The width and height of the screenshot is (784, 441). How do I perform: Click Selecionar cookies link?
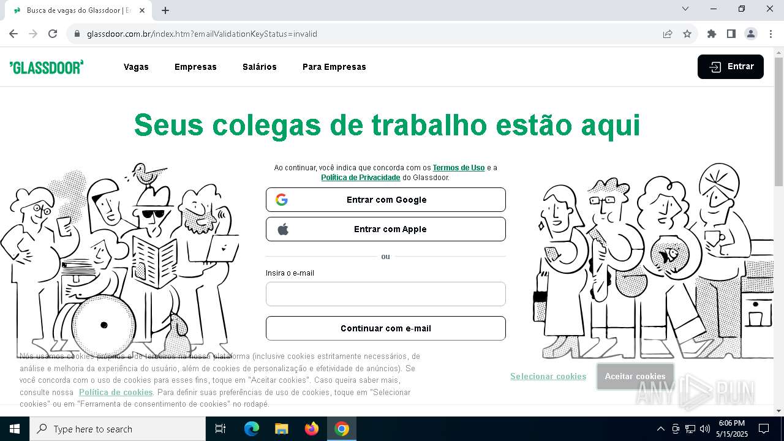[x=548, y=376]
